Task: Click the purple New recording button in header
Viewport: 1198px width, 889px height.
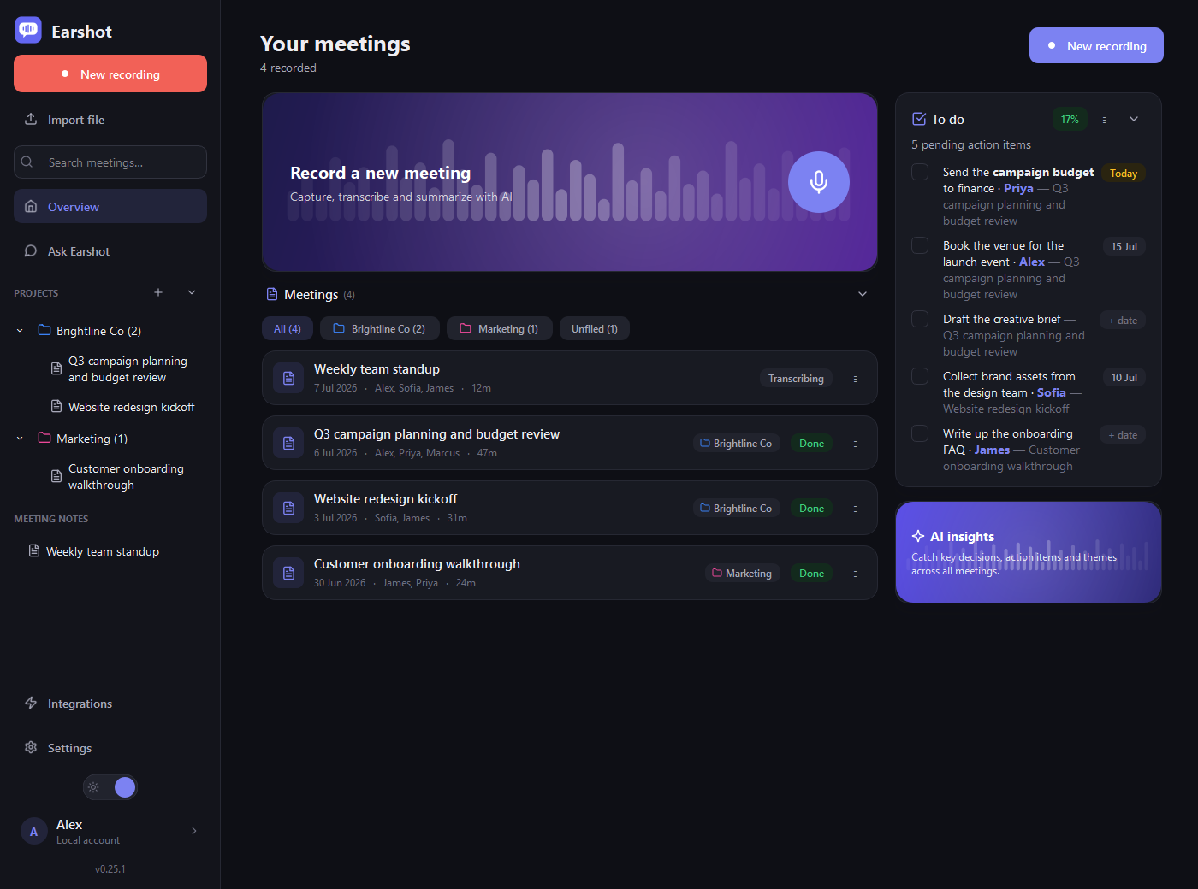Action: (x=1096, y=45)
